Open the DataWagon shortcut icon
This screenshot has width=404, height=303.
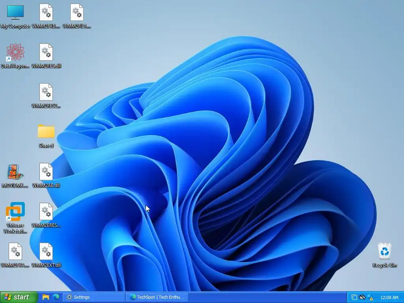15,56
